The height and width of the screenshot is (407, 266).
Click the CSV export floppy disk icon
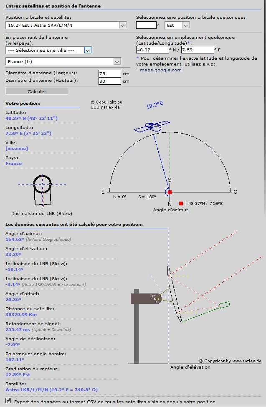pos(8,400)
